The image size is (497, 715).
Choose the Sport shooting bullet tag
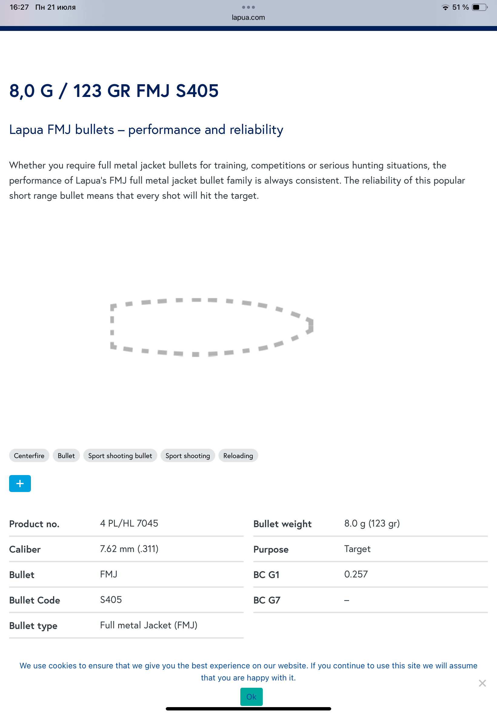(120, 456)
